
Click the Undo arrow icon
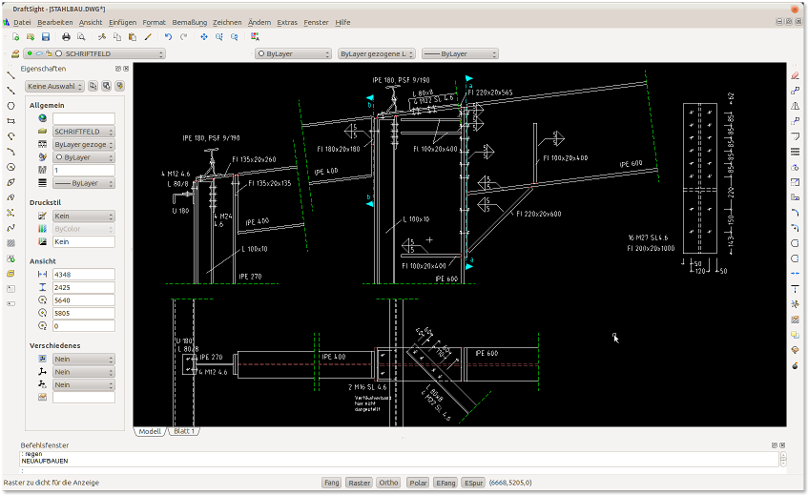tap(169, 36)
